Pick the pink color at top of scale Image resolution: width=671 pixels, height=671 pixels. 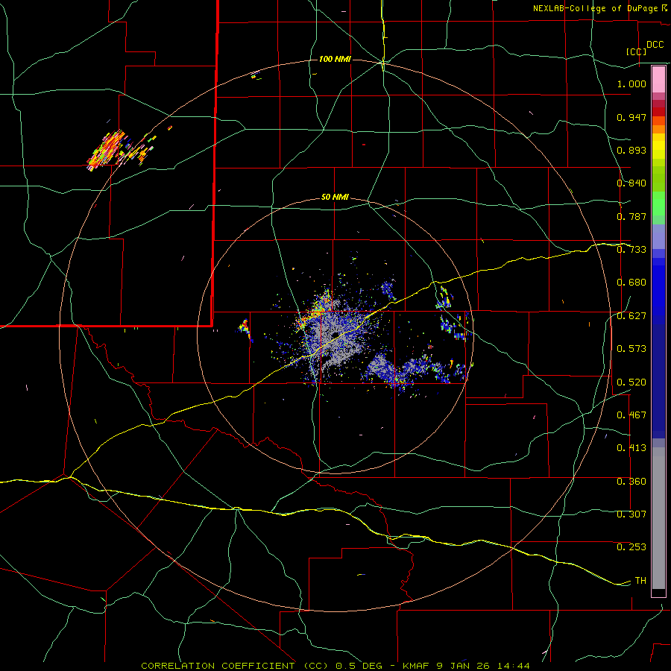658,79
